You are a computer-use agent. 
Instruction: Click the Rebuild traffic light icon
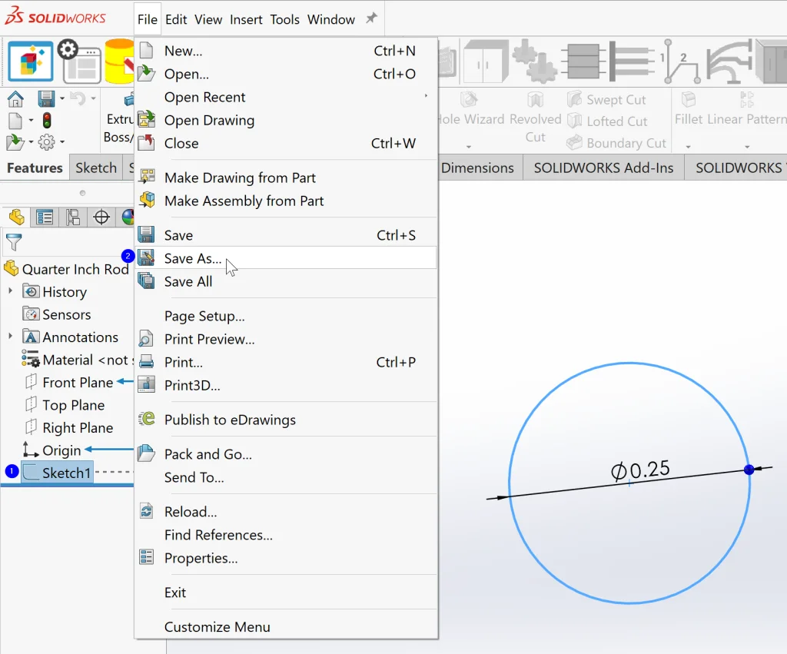[x=46, y=121]
